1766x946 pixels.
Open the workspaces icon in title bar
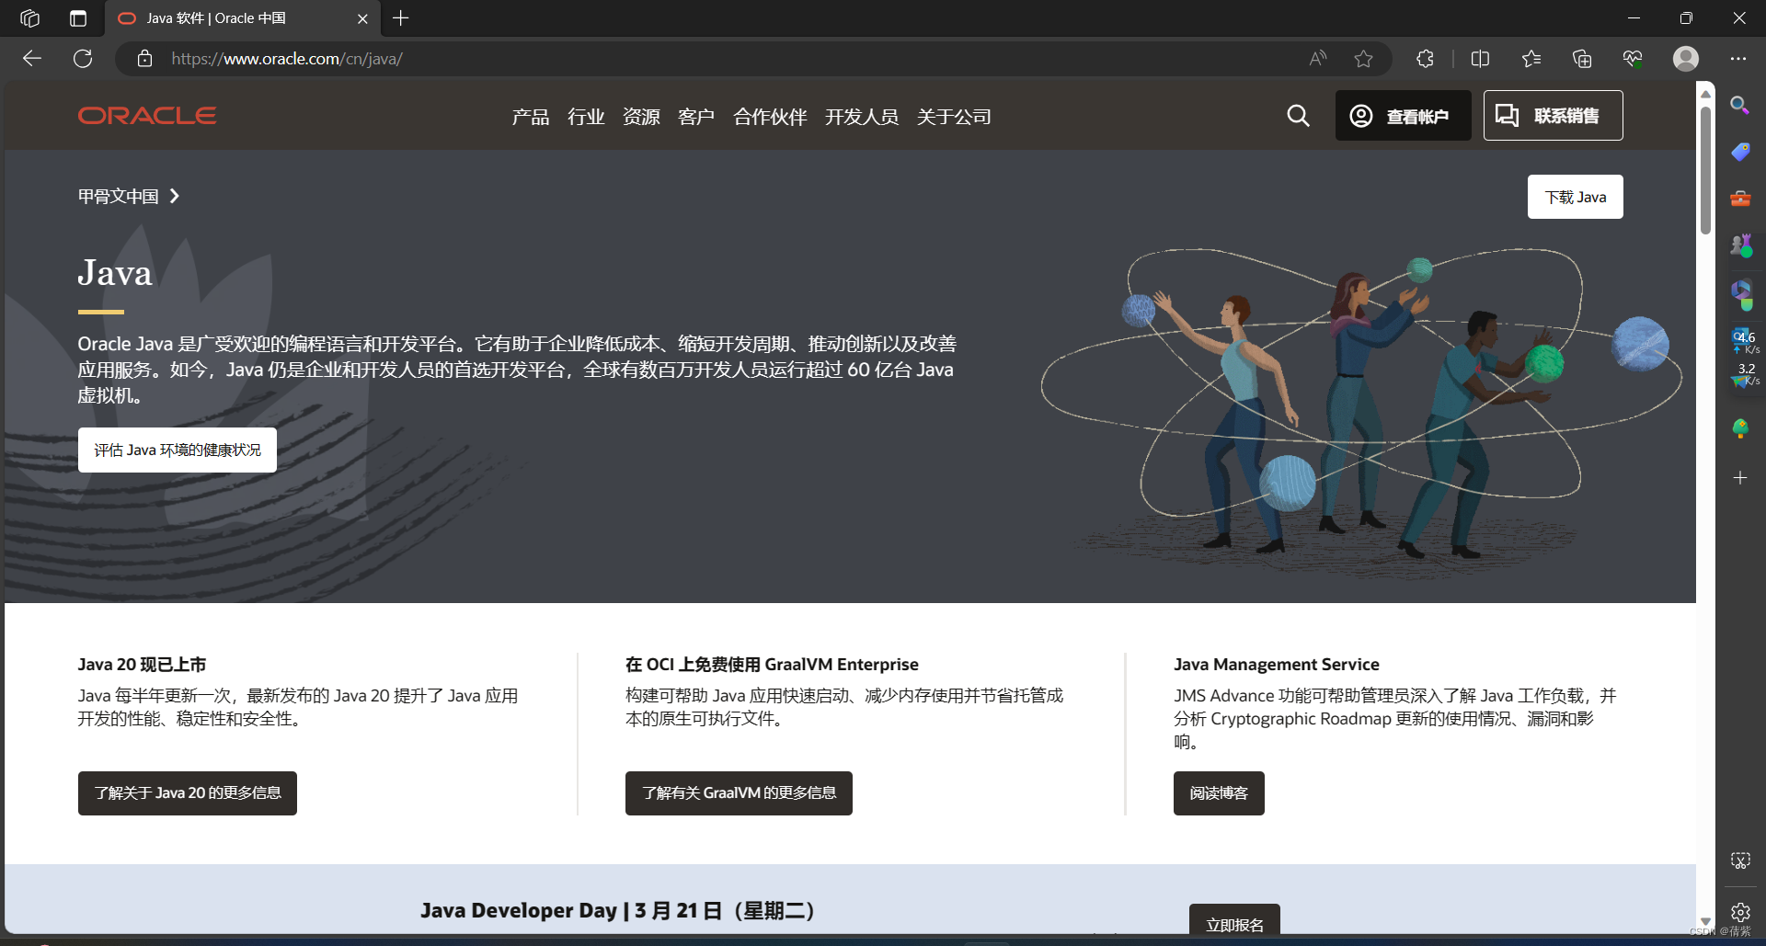[x=30, y=18]
